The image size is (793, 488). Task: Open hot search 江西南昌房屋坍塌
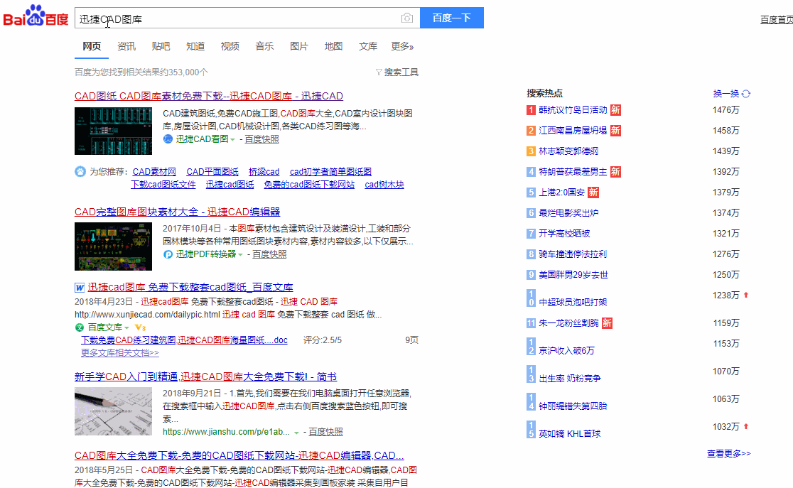pyautogui.click(x=573, y=131)
